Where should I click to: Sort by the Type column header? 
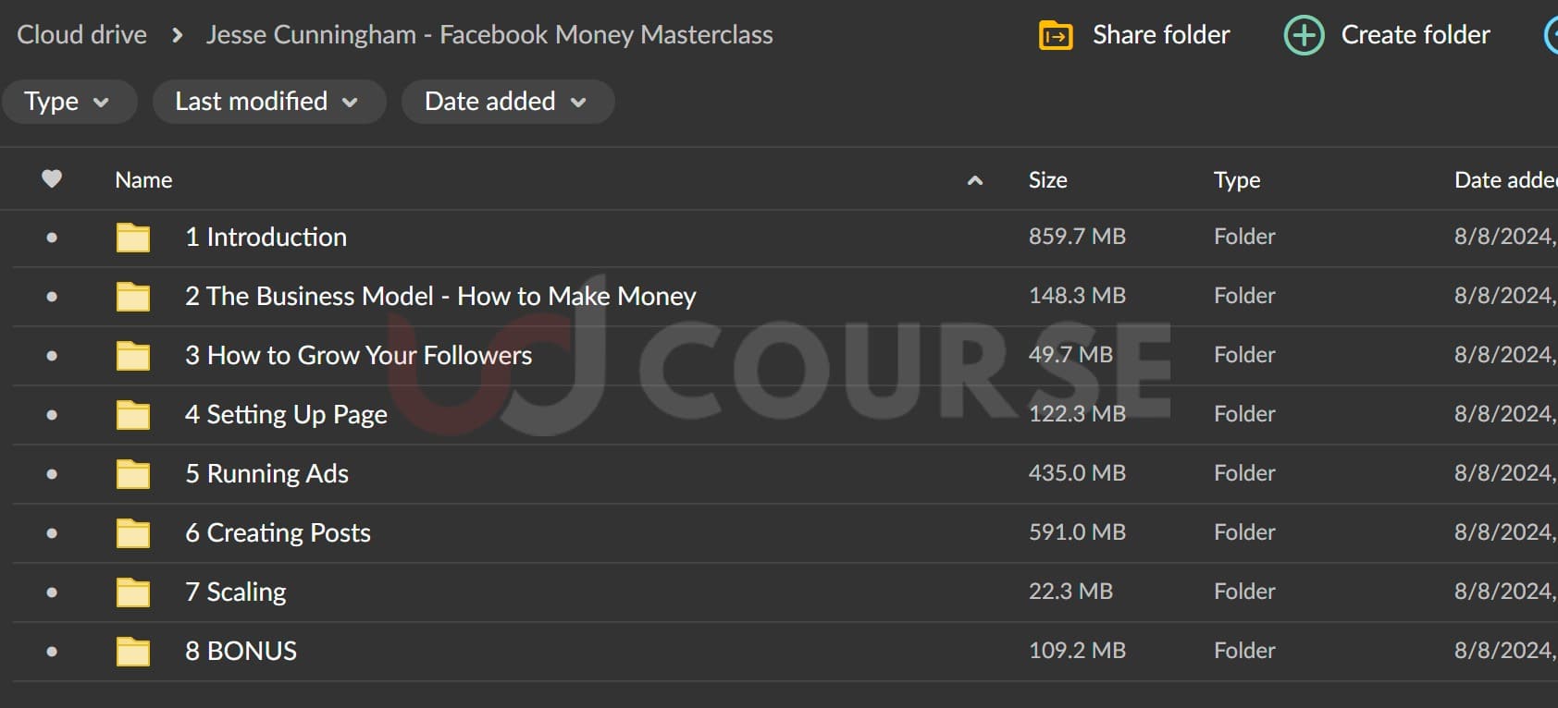[x=1236, y=180]
